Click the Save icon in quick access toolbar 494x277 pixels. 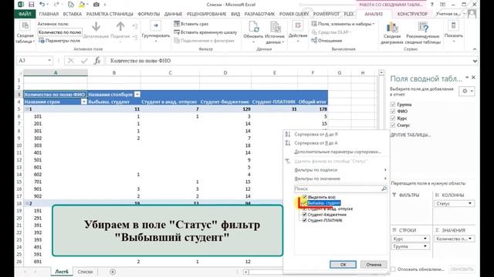tap(31, 5)
